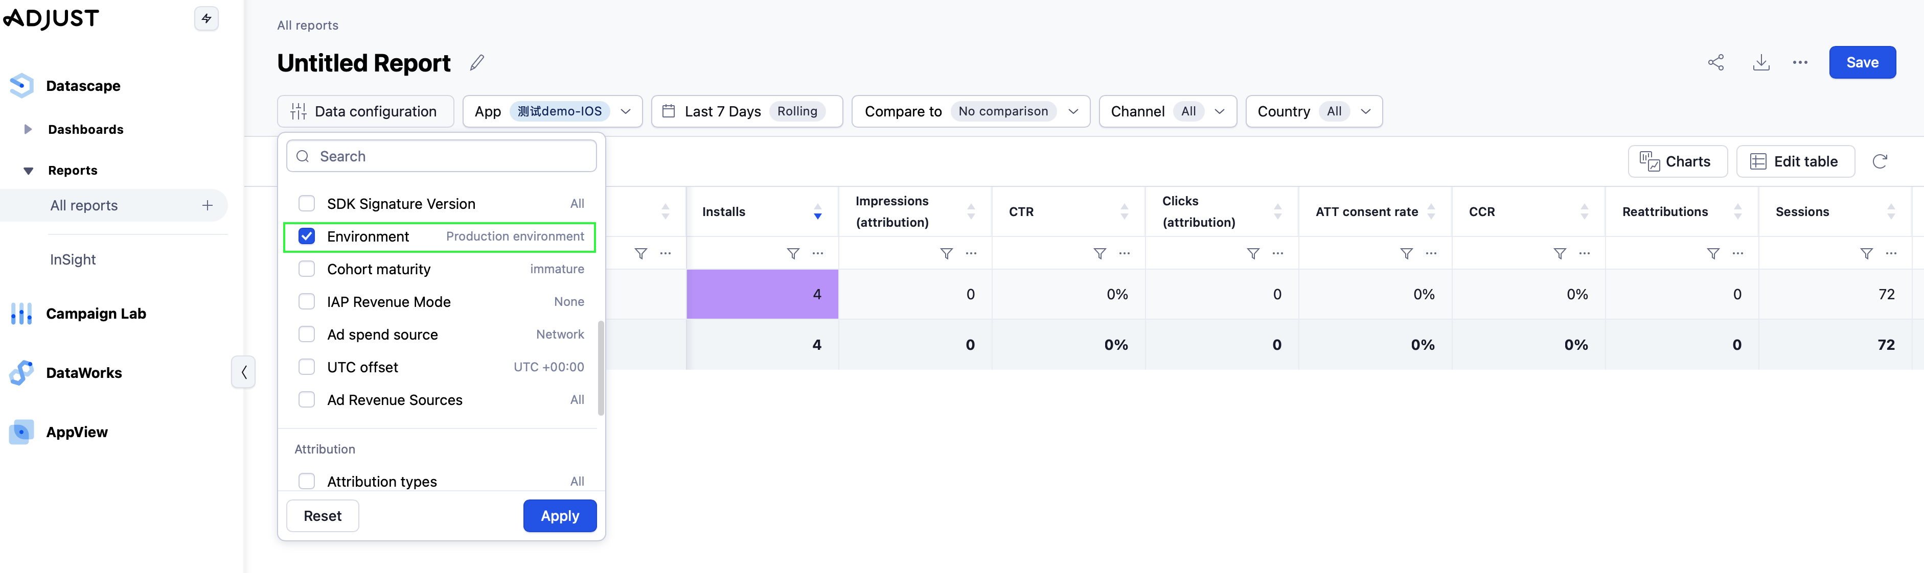Expand the Dashboards tree section
The image size is (1924, 573).
point(29,129)
